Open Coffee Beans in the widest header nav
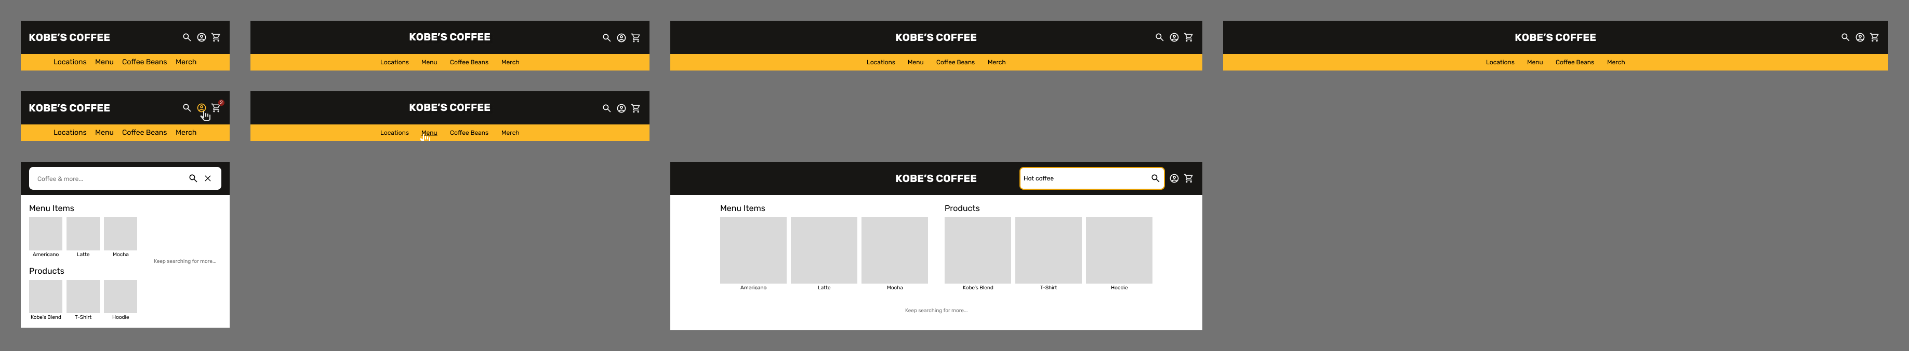Image resolution: width=1909 pixels, height=351 pixels. pos(1575,62)
